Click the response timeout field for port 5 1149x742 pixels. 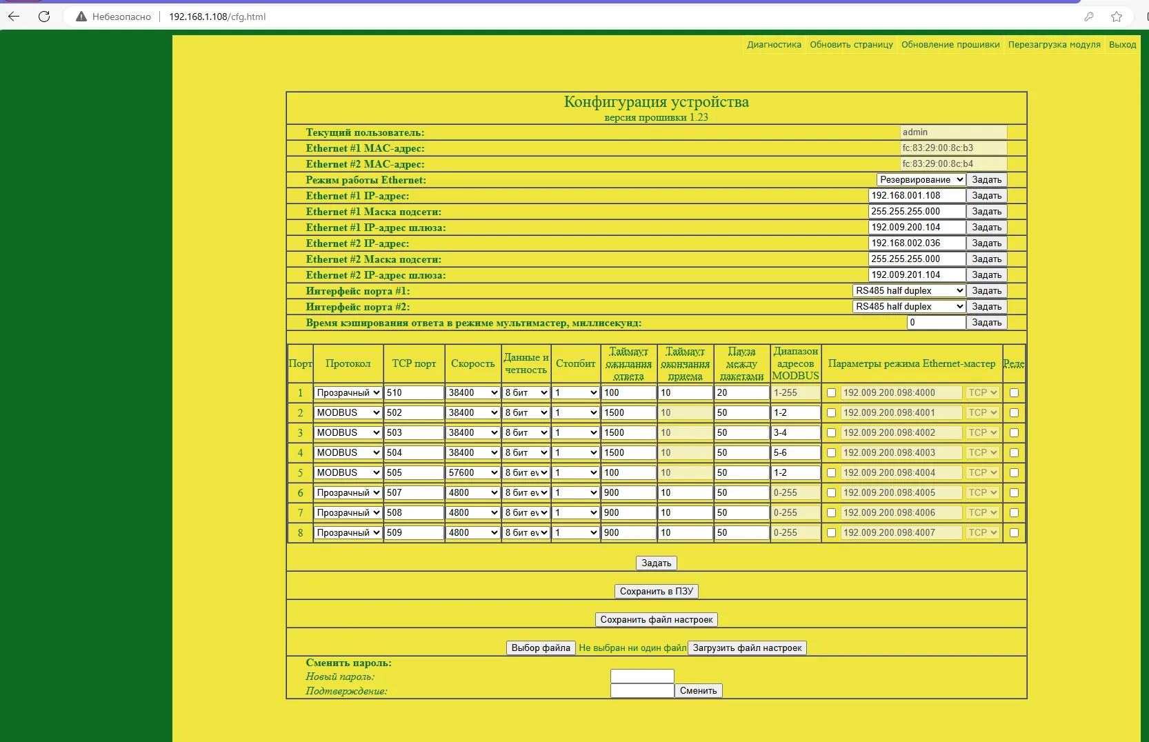(x=628, y=473)
